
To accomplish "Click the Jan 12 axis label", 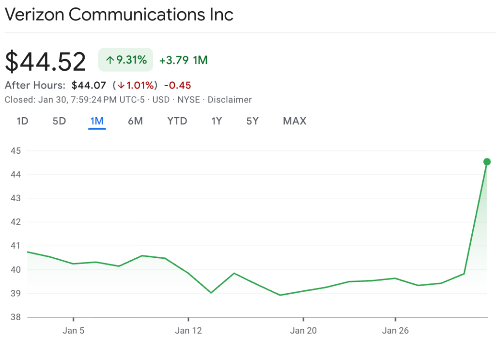I will click(189, 331).
